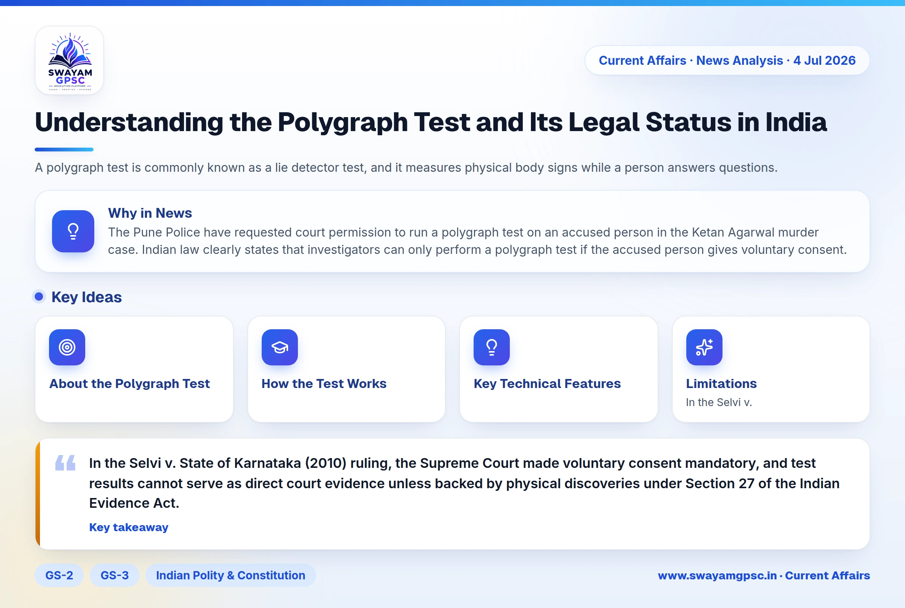905x608 pixels.
Task: Click the Key takeaway label
Action: [129, 527]
